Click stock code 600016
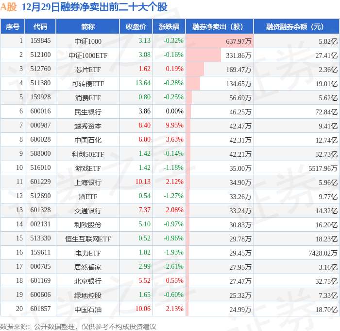 [x=40, y=111]
